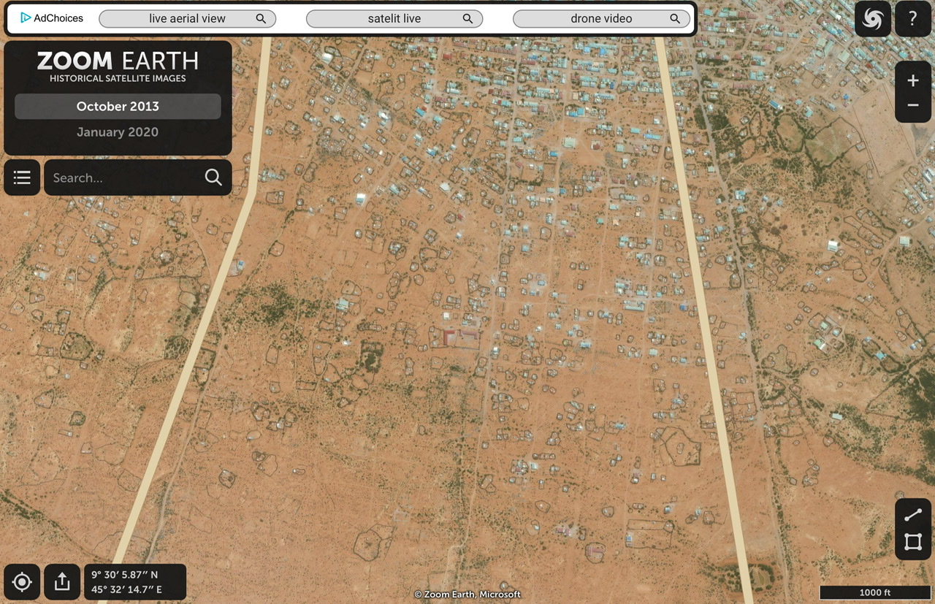935x604 pixels.
Task: Zoom out with the minus button
Action: click(912, 106)
